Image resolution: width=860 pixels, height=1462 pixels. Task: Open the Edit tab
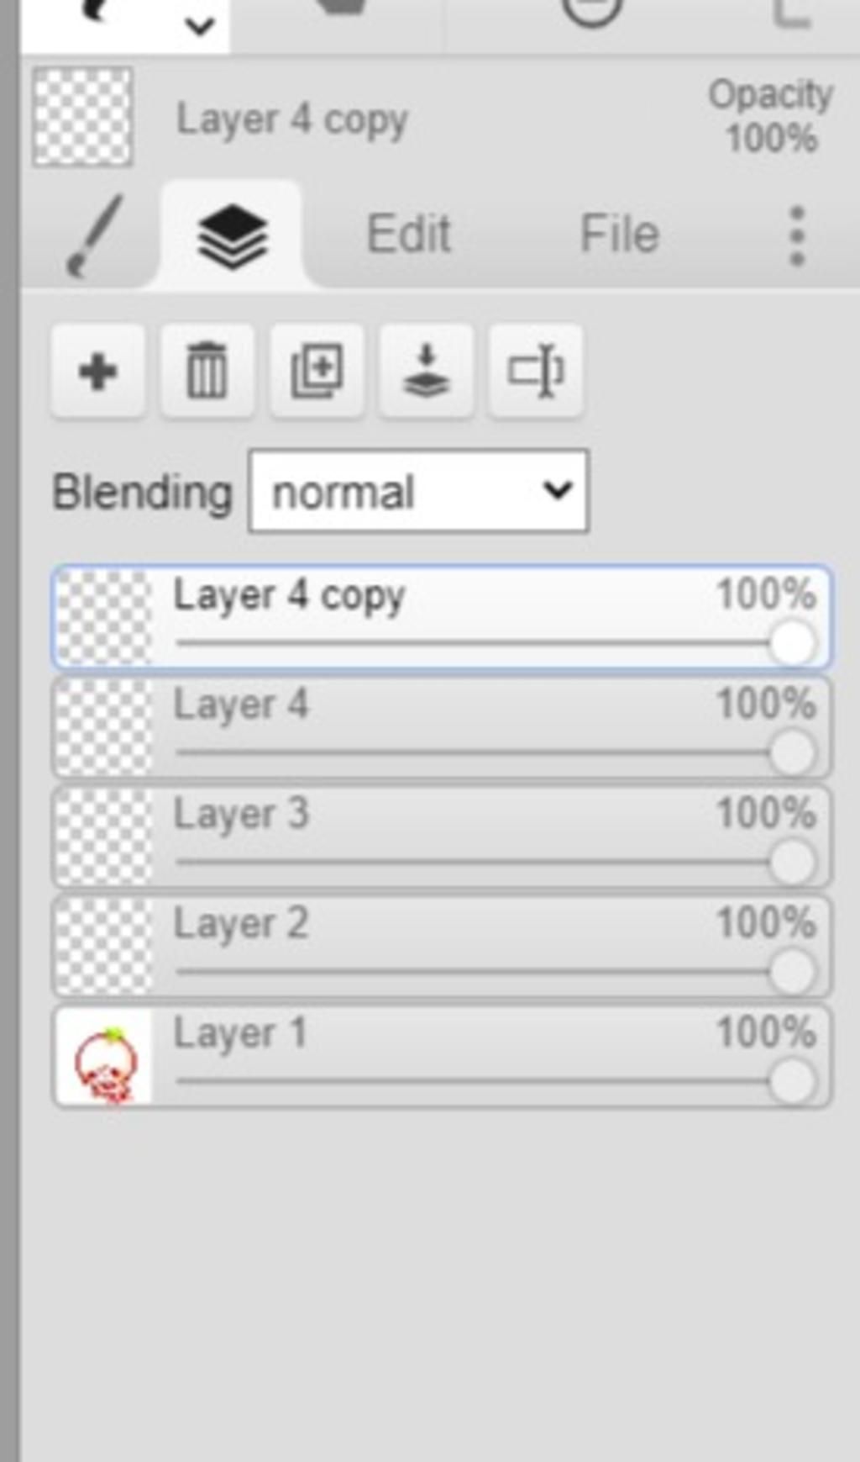tap(409, 234)
